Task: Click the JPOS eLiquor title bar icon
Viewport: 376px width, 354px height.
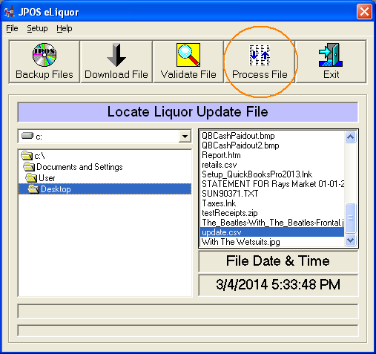Action: [10, 12]
